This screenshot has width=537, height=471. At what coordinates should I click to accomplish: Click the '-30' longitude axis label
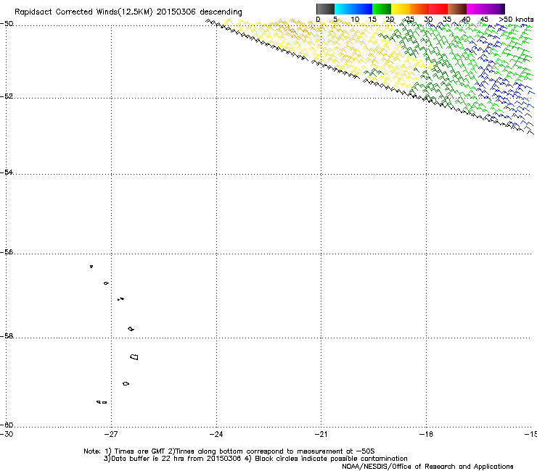[7, 434]
